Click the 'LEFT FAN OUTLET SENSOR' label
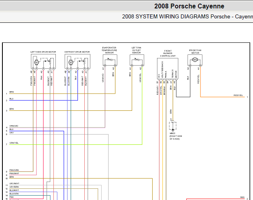Screen dimensions: 253x200 tap(137, 50)
